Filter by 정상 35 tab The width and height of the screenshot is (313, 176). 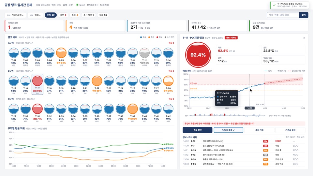click(x=103, y=15)
